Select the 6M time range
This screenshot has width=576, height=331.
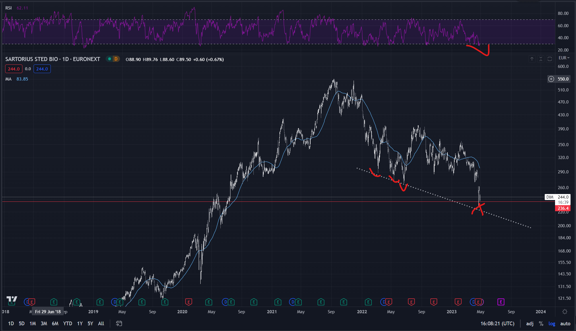(x=55, y=324)
